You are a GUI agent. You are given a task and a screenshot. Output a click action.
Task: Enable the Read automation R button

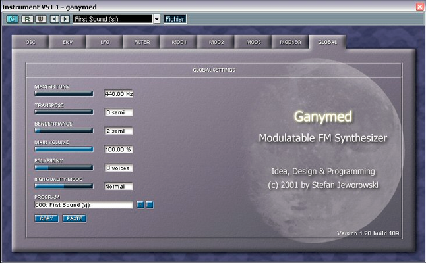[27, 19]
